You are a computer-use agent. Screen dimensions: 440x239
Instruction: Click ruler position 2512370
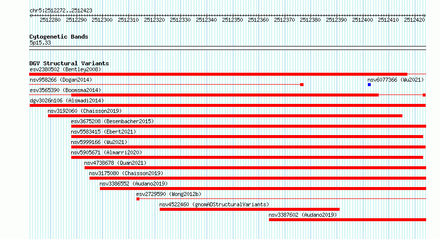click(x=284, y=20)
